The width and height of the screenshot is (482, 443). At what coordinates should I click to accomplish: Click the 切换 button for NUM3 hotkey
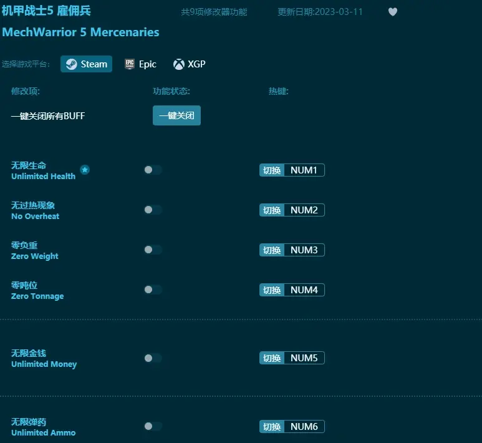pyautogui.click(x=272, y=250)
